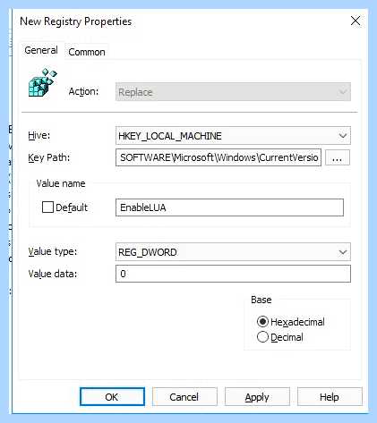Click the Value data input field
Screen dimensions: 377x423
(x=233, y=274)
